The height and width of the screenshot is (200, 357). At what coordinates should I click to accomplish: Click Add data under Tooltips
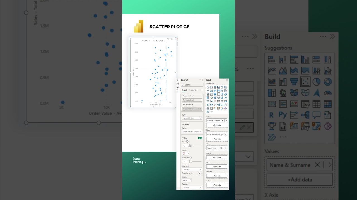[217, 185]
